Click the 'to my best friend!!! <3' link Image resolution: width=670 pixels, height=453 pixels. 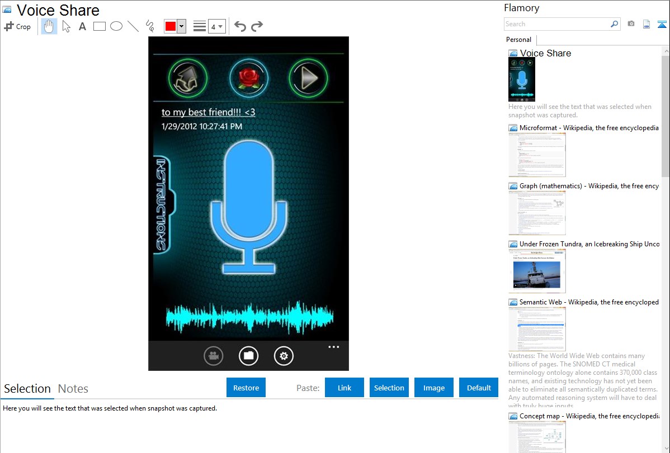pos(208,112)
